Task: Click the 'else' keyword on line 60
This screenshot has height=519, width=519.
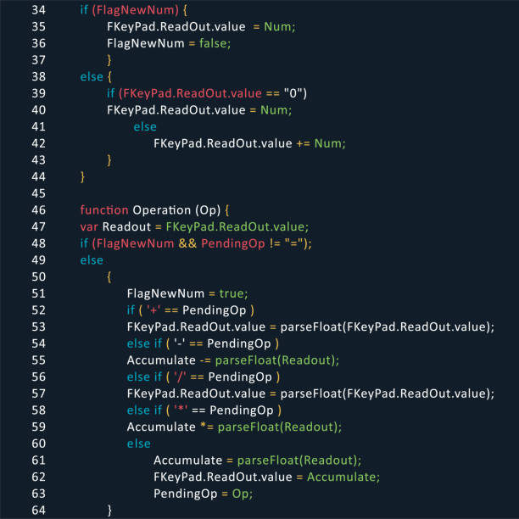Action: (x=139, y=444)
